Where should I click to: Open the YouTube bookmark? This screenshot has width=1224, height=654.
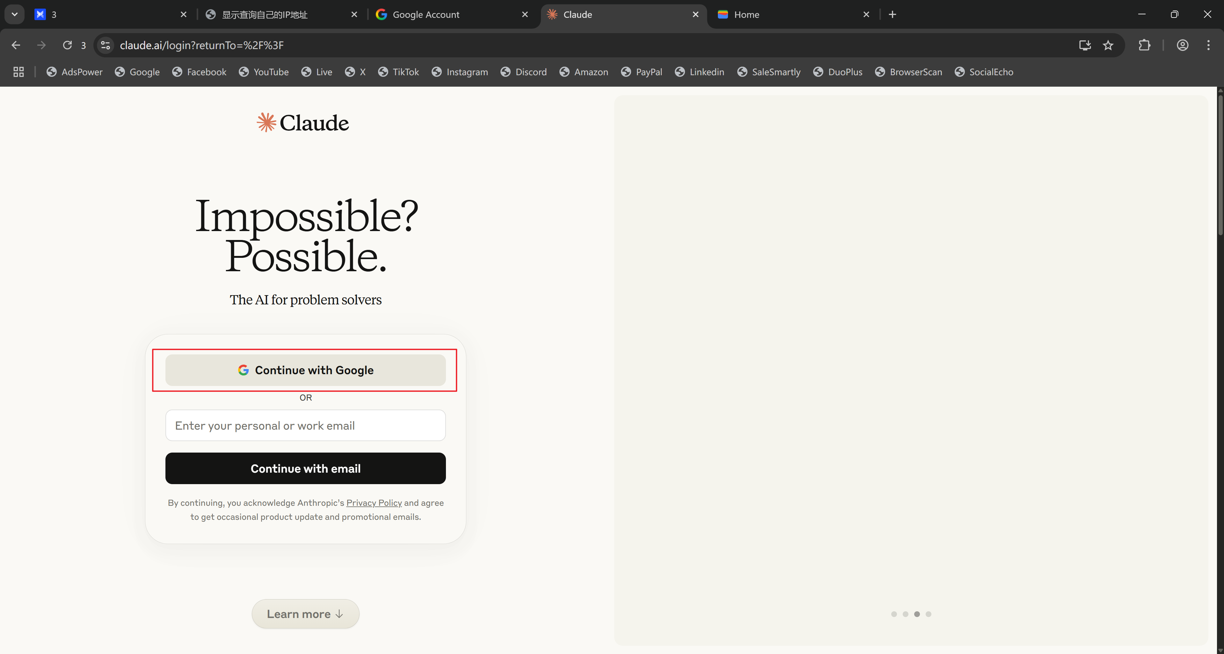(264, 72)
